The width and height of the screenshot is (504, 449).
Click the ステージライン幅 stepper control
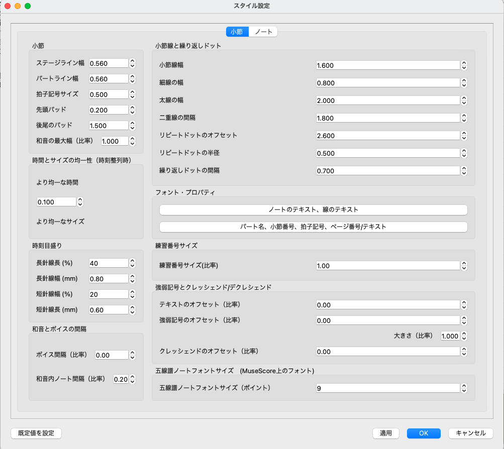pyautogui.click(x=133, y=63)
